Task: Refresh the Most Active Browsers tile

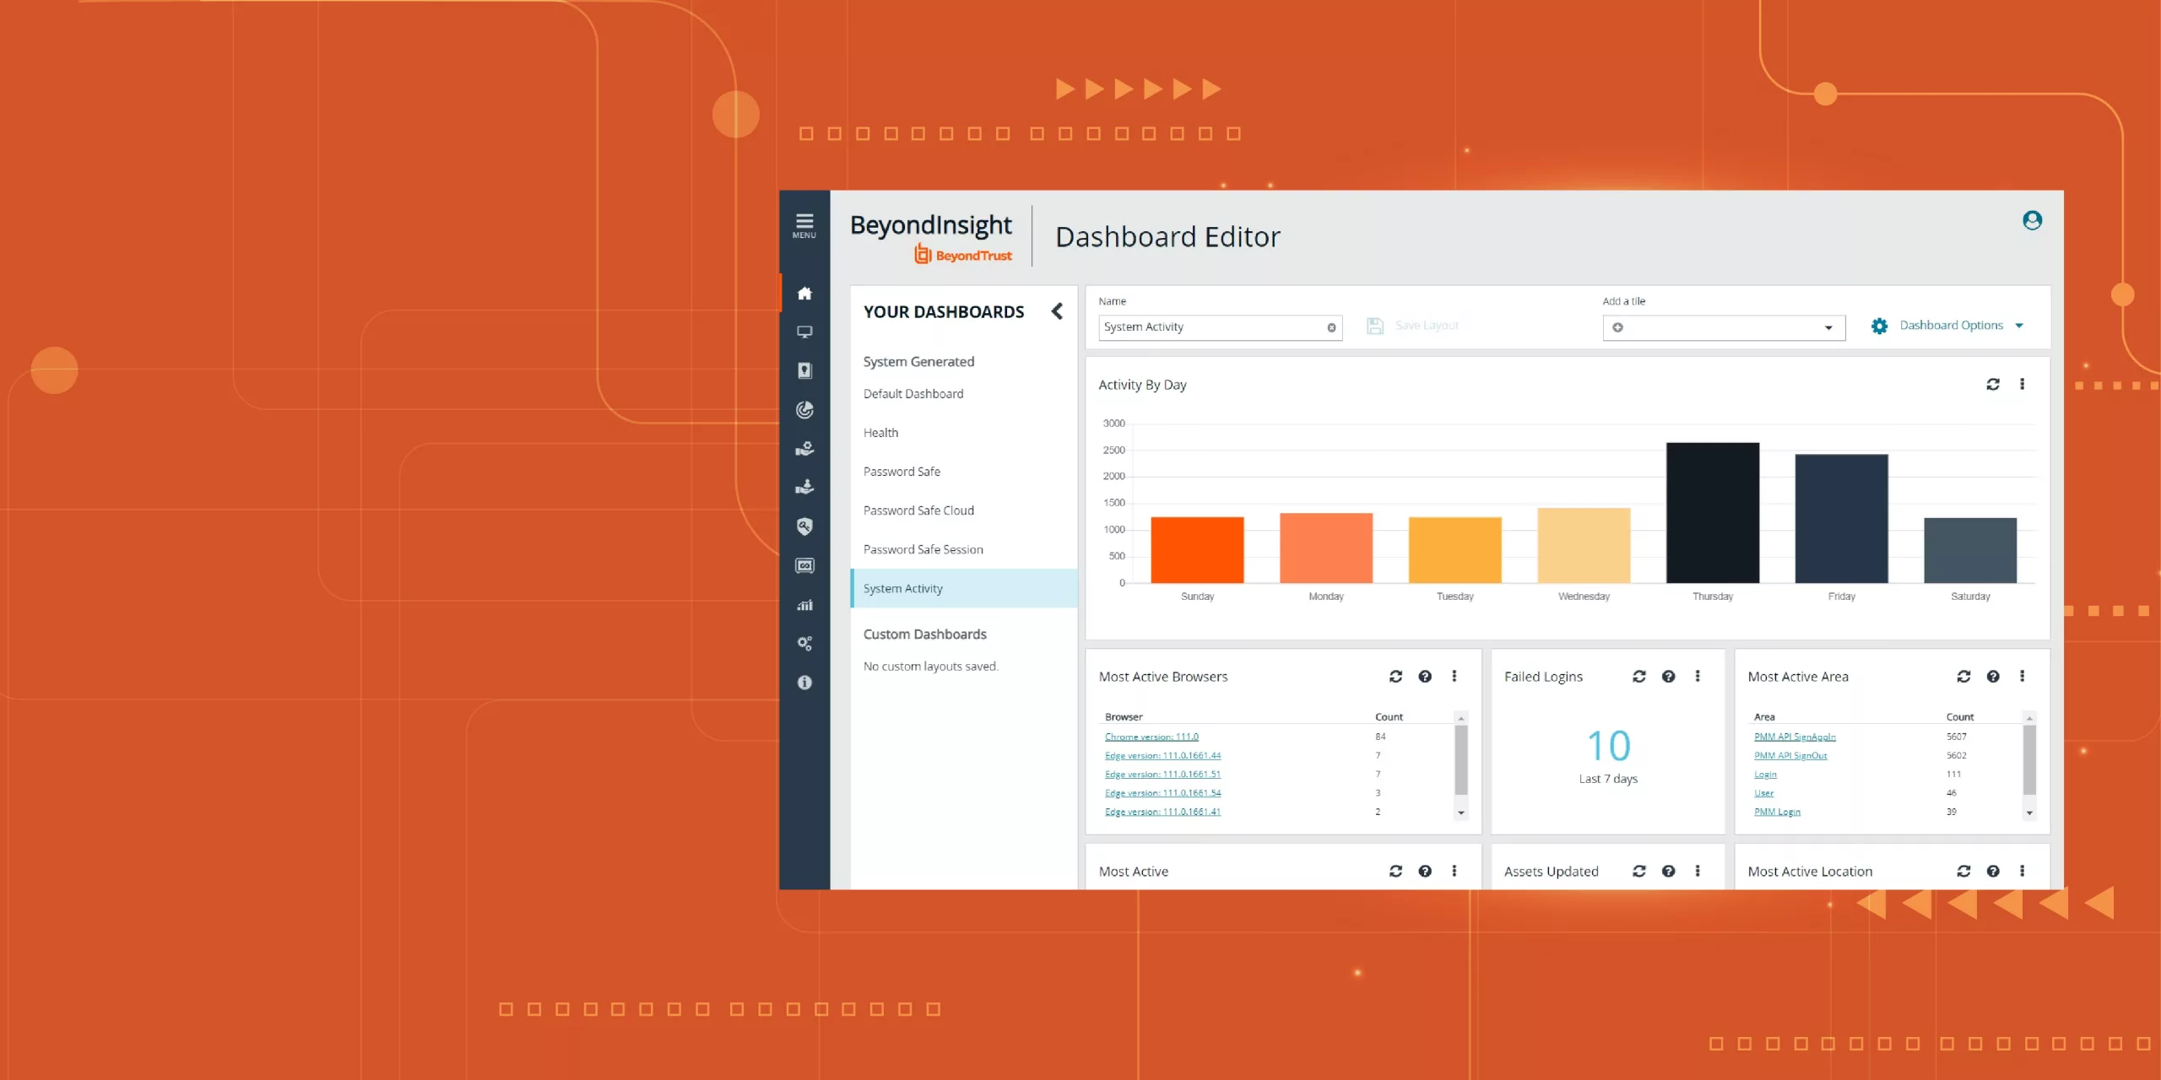Action: pyautogui.click(x=1395, y=676)
